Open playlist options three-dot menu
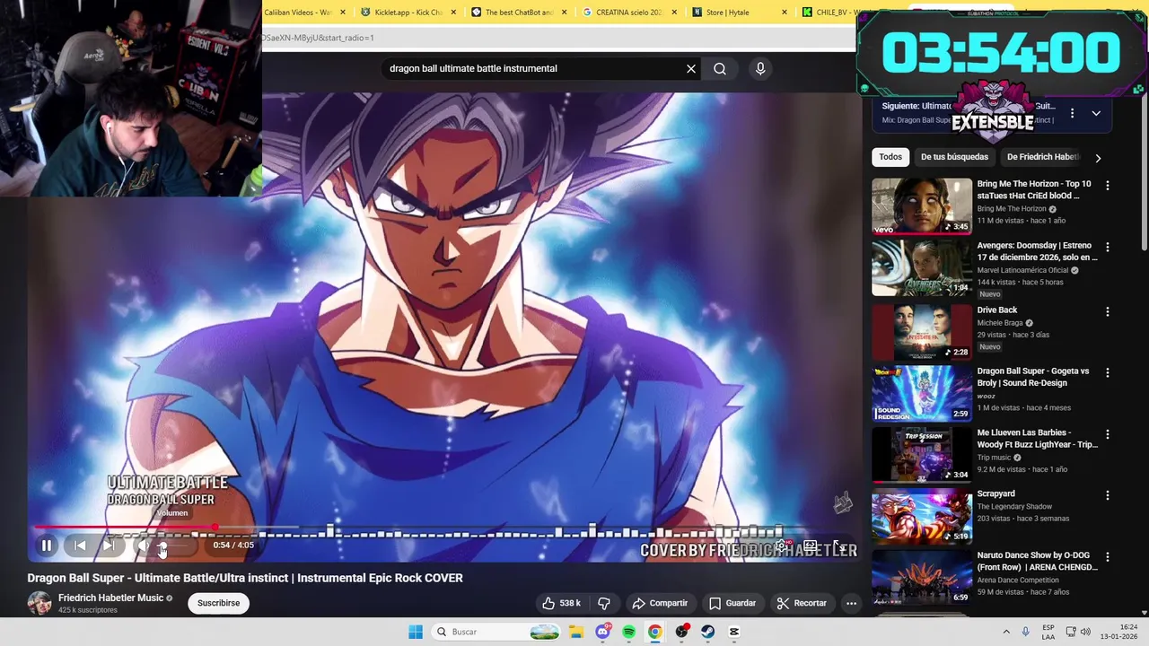 [1072, 113]
